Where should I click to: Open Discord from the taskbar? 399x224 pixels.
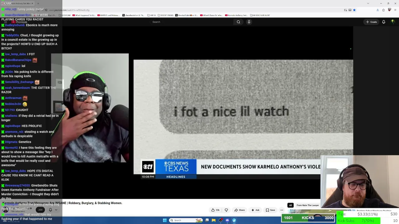227,220
